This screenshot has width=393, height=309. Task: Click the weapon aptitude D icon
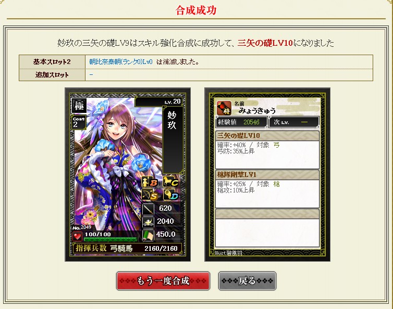pos(170,195)
